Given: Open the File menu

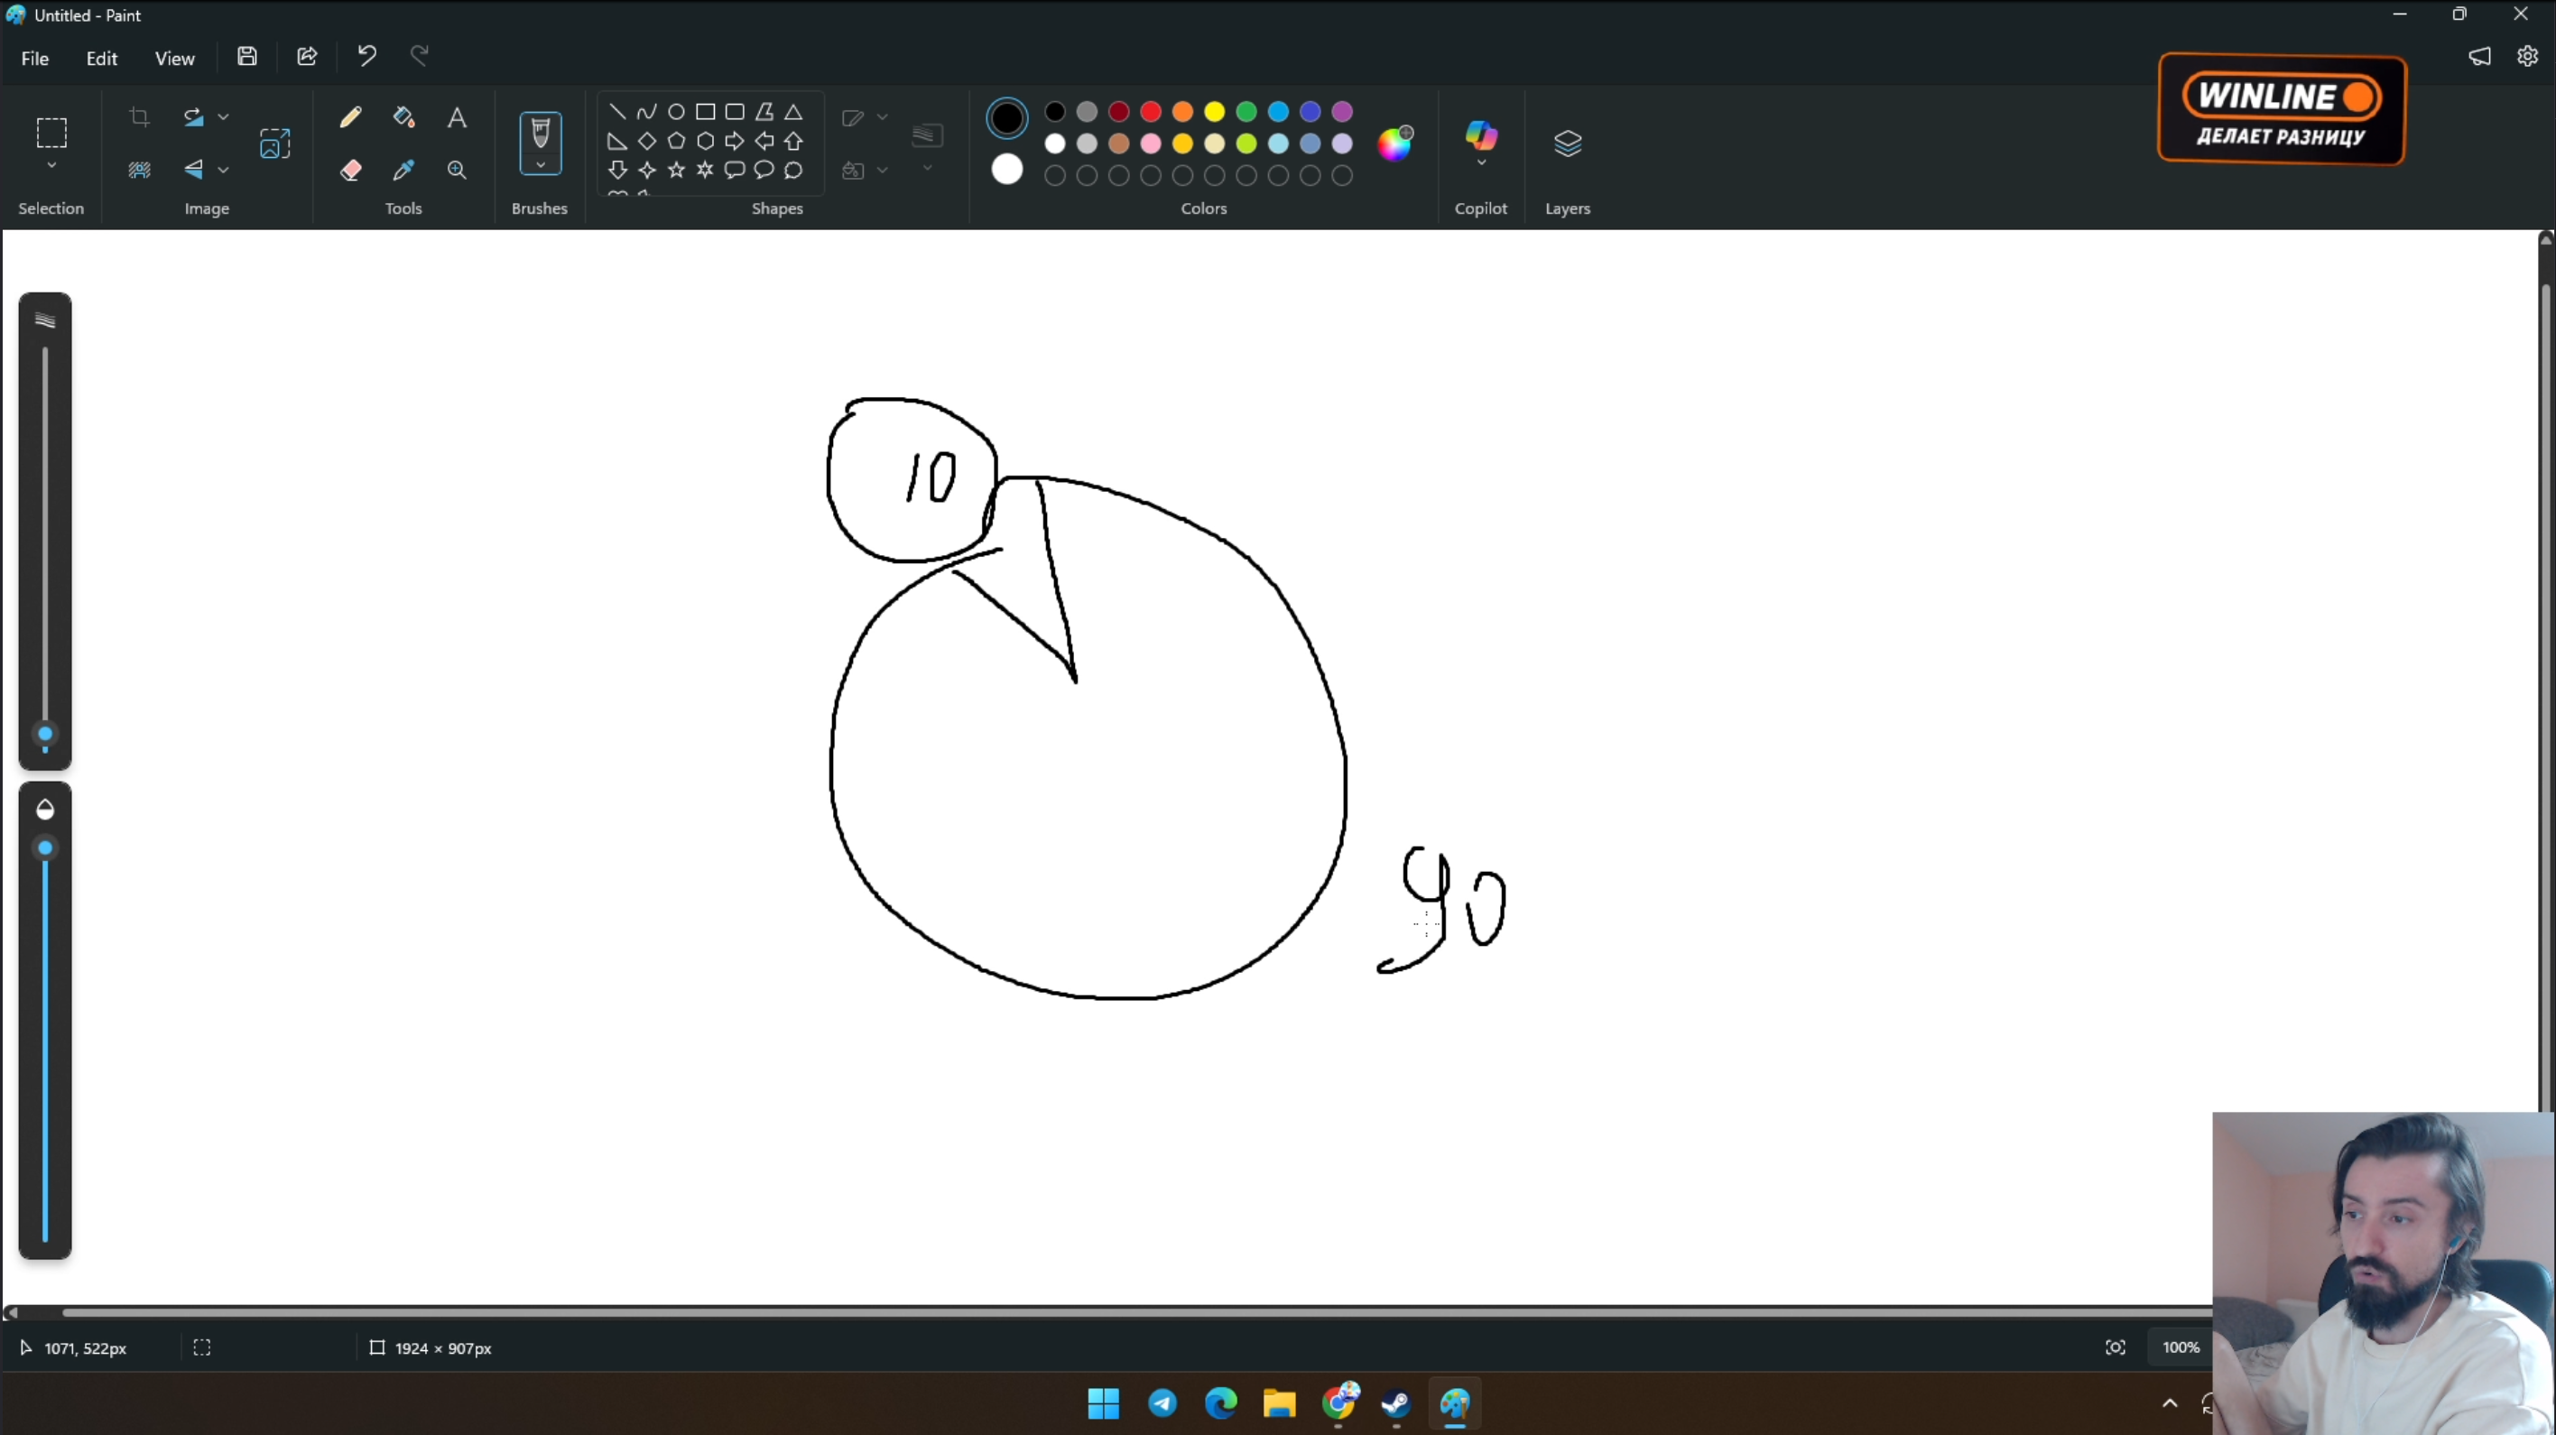Looking at the screenshot, I should coord(34,59).
